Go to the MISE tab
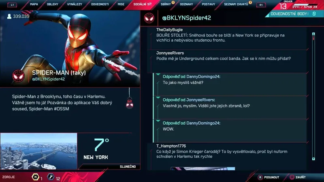The width and height of the screenshot is (324, 182). [x=121, y=4]
